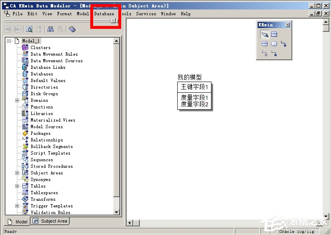Choose the dashed rounded-rectangle tool in toolbox
The width and height of the screenshot is (331, 235).
(x=274, y=44)
